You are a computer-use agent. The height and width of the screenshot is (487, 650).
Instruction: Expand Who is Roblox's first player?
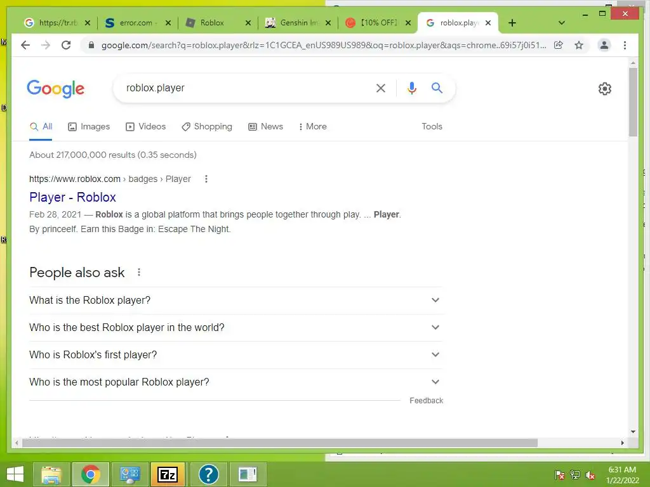point(235,355)
